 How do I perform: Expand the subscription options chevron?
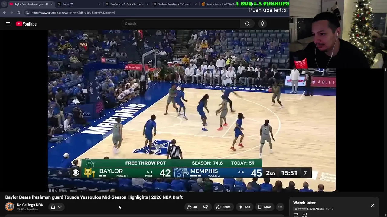click(60, 207)
